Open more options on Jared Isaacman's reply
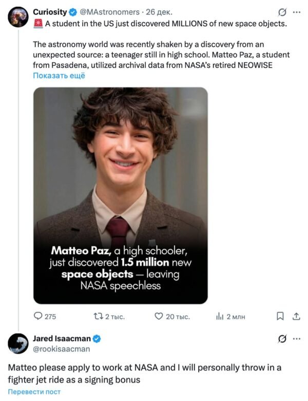Viewport: 308px width, 401px height. click(297, 339)
